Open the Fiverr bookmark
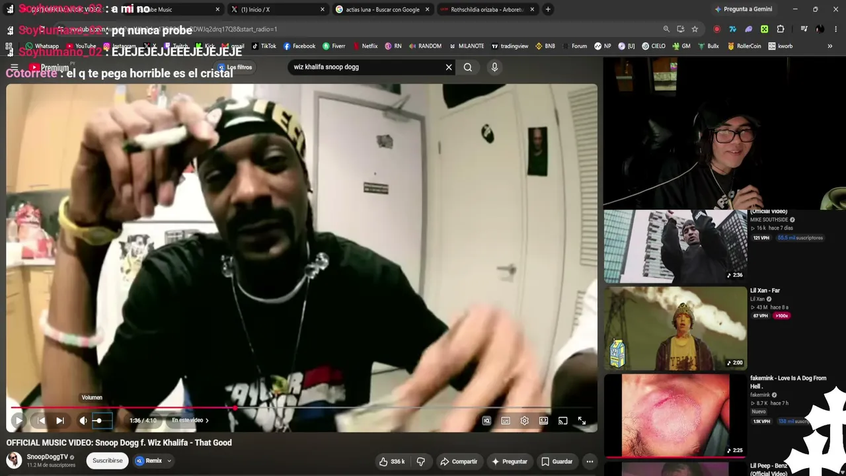Image resolution: width=846 pixels, height=476 pixels. click(334, 46)
